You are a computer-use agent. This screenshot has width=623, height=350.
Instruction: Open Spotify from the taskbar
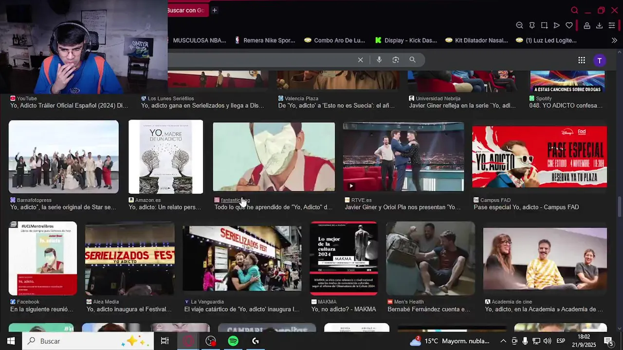click(233, 341)
